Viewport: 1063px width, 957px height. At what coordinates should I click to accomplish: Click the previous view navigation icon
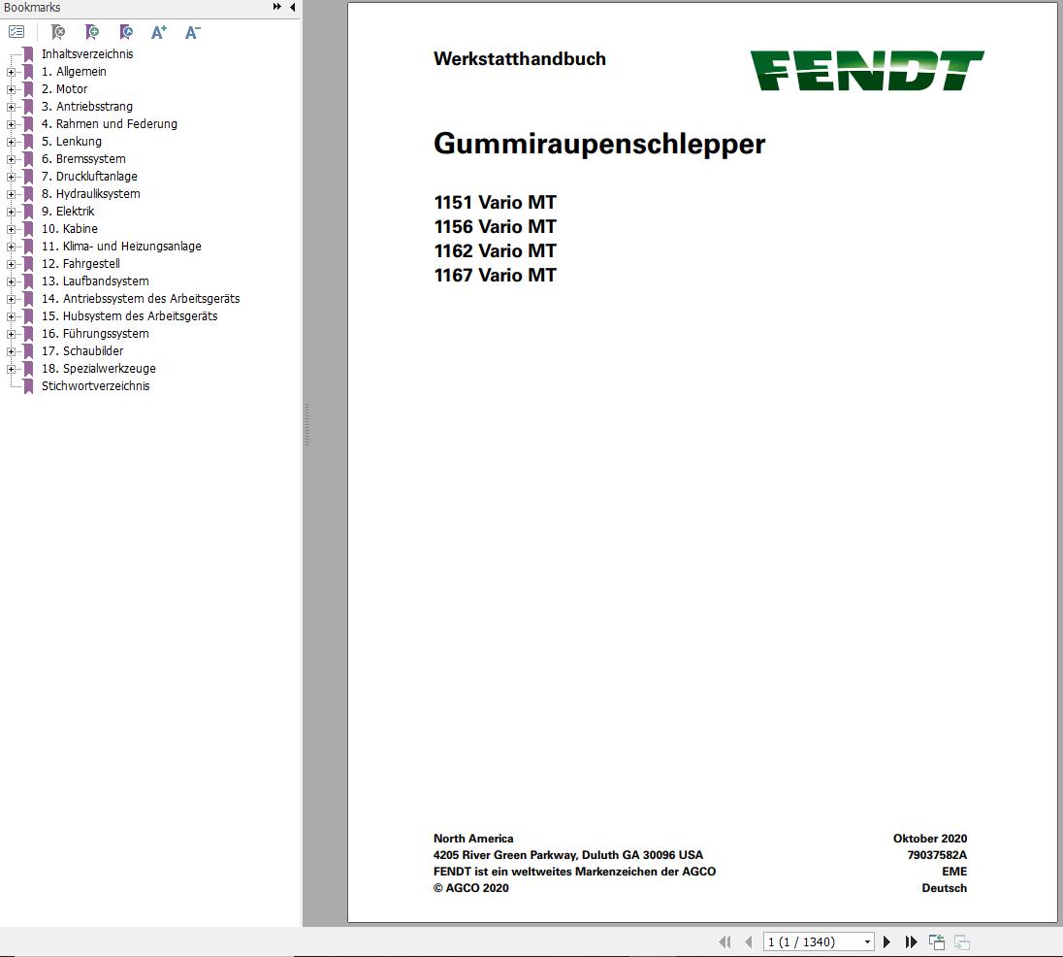point(936,941)
